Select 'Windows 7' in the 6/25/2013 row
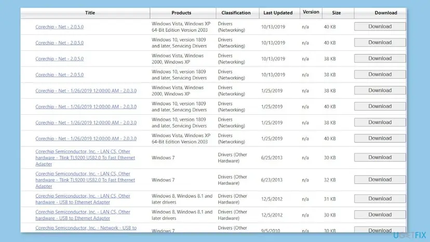The width and height of the screenshot is (430, 242). click(163, 158)
